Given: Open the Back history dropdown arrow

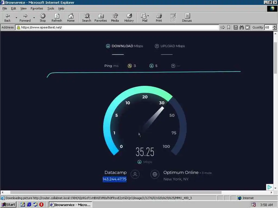Looking at the screenshot, I should (x=16, y=18).
